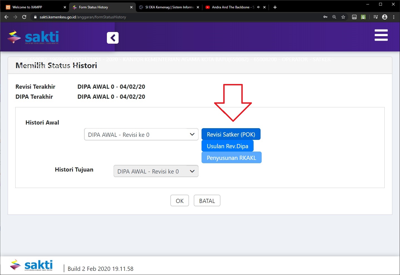Click the blue back arrow in the header
The width and height of the screenshot is (400, 275).
click(x=112, y=38)
